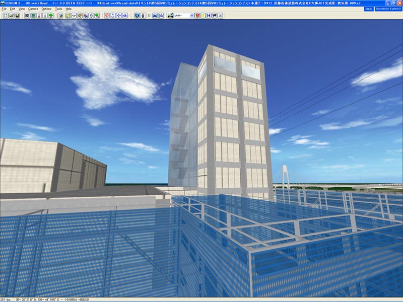The width and height of the screenshot is (403, 302).
Task: Open the View menu
Action: point(22,9)
